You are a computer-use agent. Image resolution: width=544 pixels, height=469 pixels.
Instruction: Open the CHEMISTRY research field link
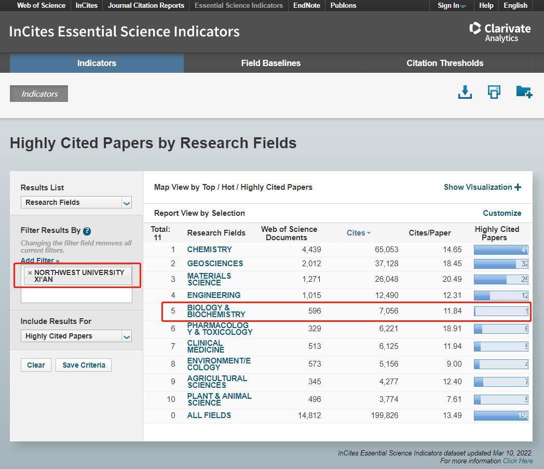coord(209,250)
